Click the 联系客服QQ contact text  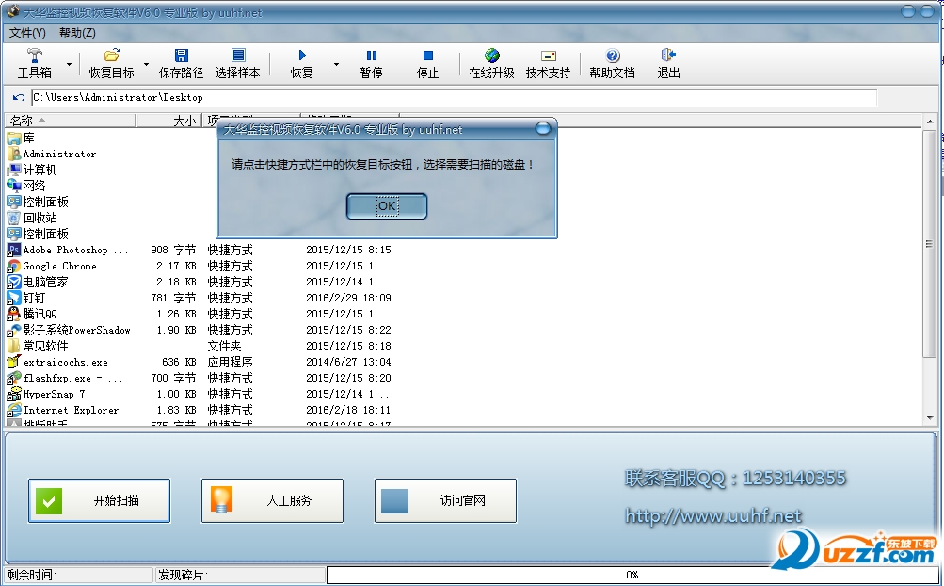735,478
